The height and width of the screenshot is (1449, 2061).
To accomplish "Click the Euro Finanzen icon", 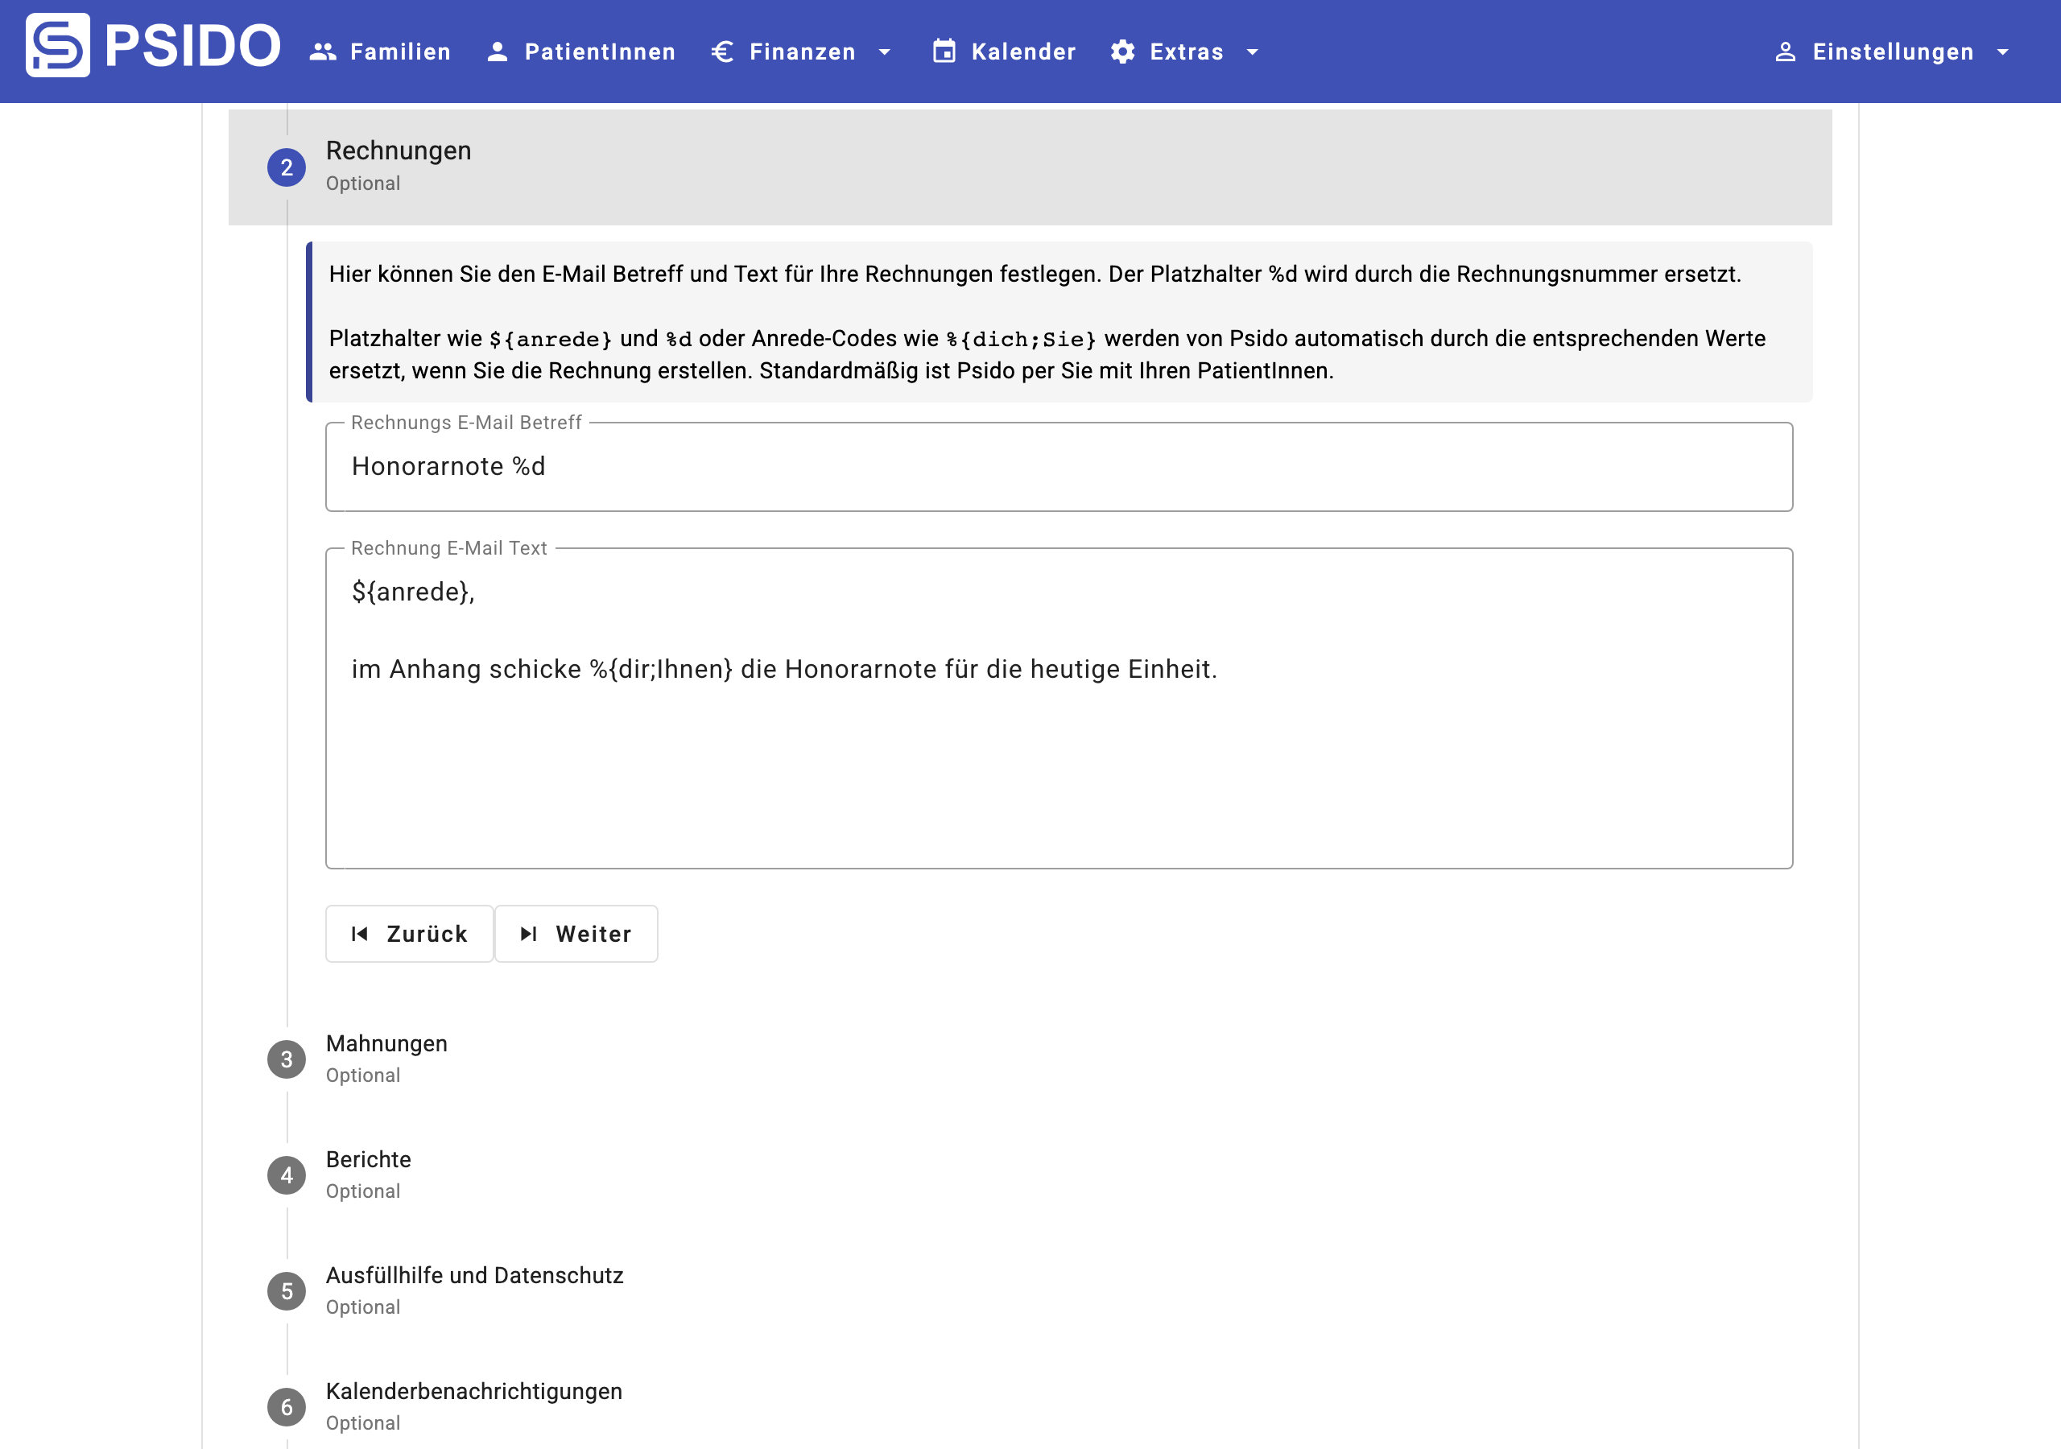I will pyautogui.click(x=723, y=52).
